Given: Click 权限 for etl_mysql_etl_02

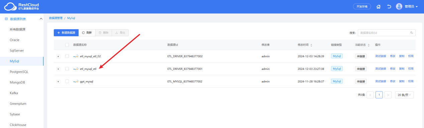Looking at the screenshot, I should [x=411, y=56].
